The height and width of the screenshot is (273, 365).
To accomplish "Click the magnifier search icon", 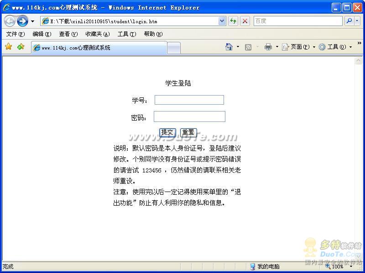I will [x=349, y=21].
